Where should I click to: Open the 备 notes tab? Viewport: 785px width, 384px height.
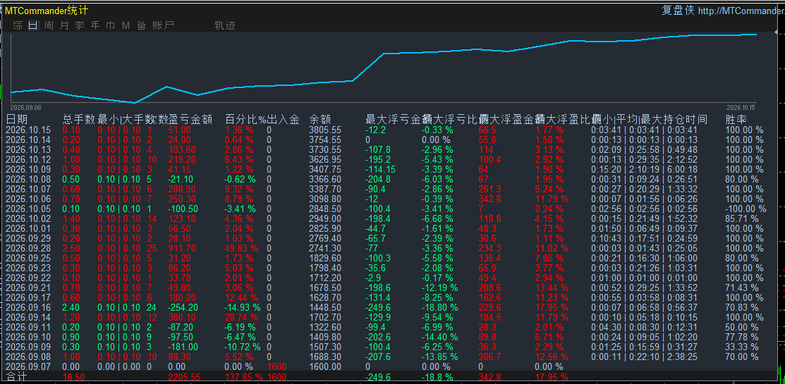point(141,25)
